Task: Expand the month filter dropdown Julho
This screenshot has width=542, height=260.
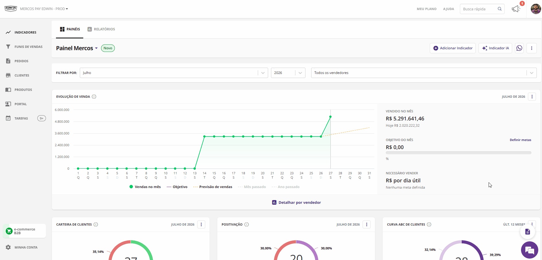Action: (x=174, y=73)
